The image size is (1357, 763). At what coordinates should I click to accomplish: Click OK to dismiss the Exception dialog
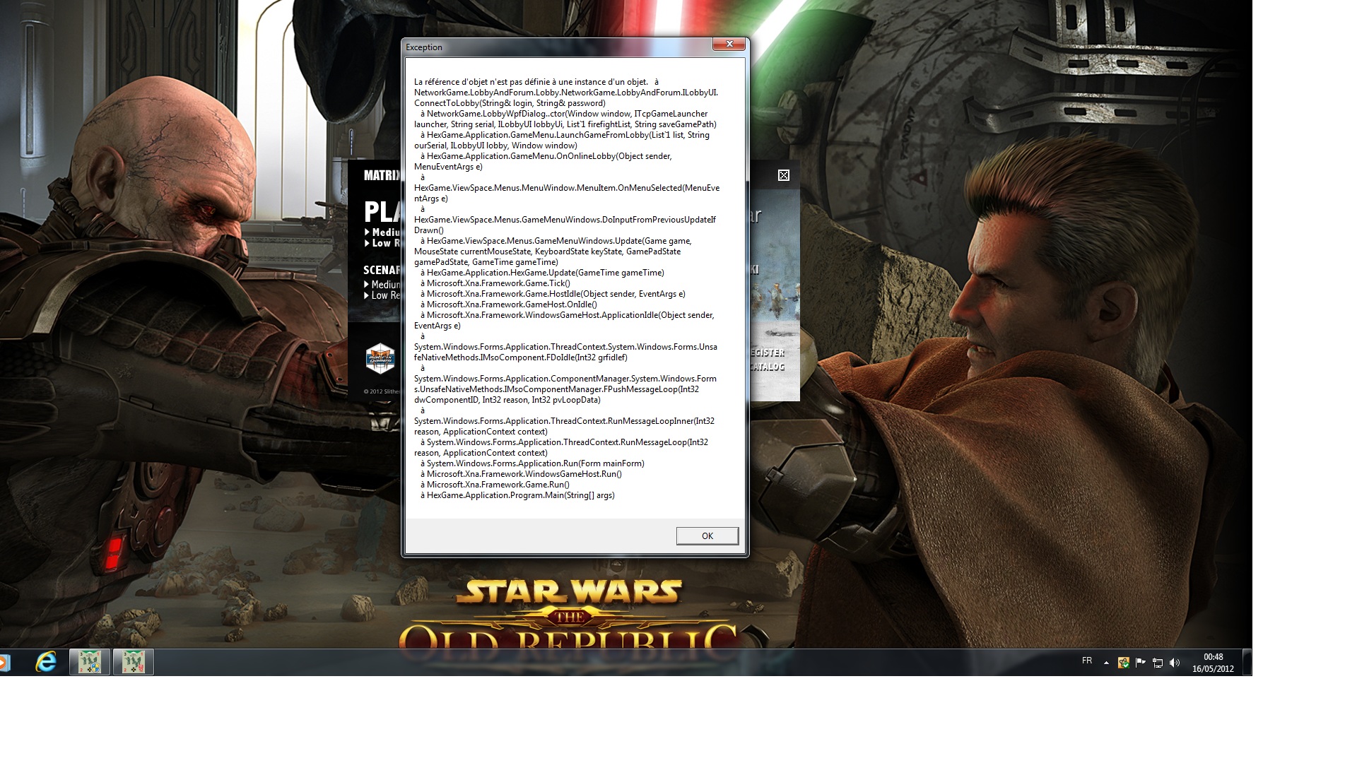tap(707, 536)
